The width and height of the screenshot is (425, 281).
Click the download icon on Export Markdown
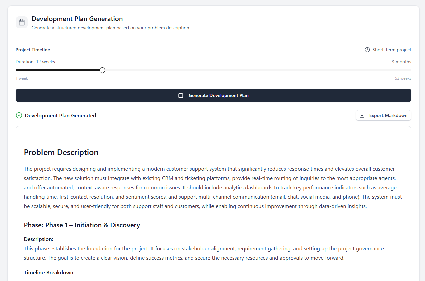pyautogui.click(x=362, y=115)
